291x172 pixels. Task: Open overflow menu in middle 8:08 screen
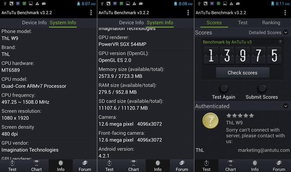tap(188, 12)
